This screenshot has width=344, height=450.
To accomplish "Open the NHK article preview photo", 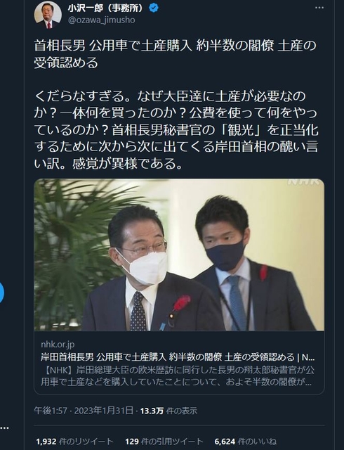I will (179, 255).
